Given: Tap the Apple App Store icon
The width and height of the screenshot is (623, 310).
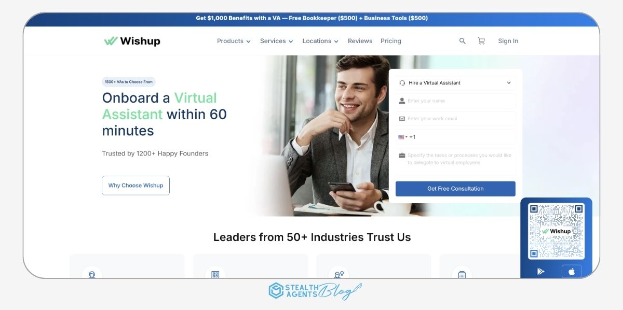Looking at the screenshot, I should coord(572,272).
